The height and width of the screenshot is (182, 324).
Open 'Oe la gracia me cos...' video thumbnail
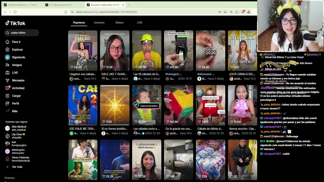click(178, 105)
